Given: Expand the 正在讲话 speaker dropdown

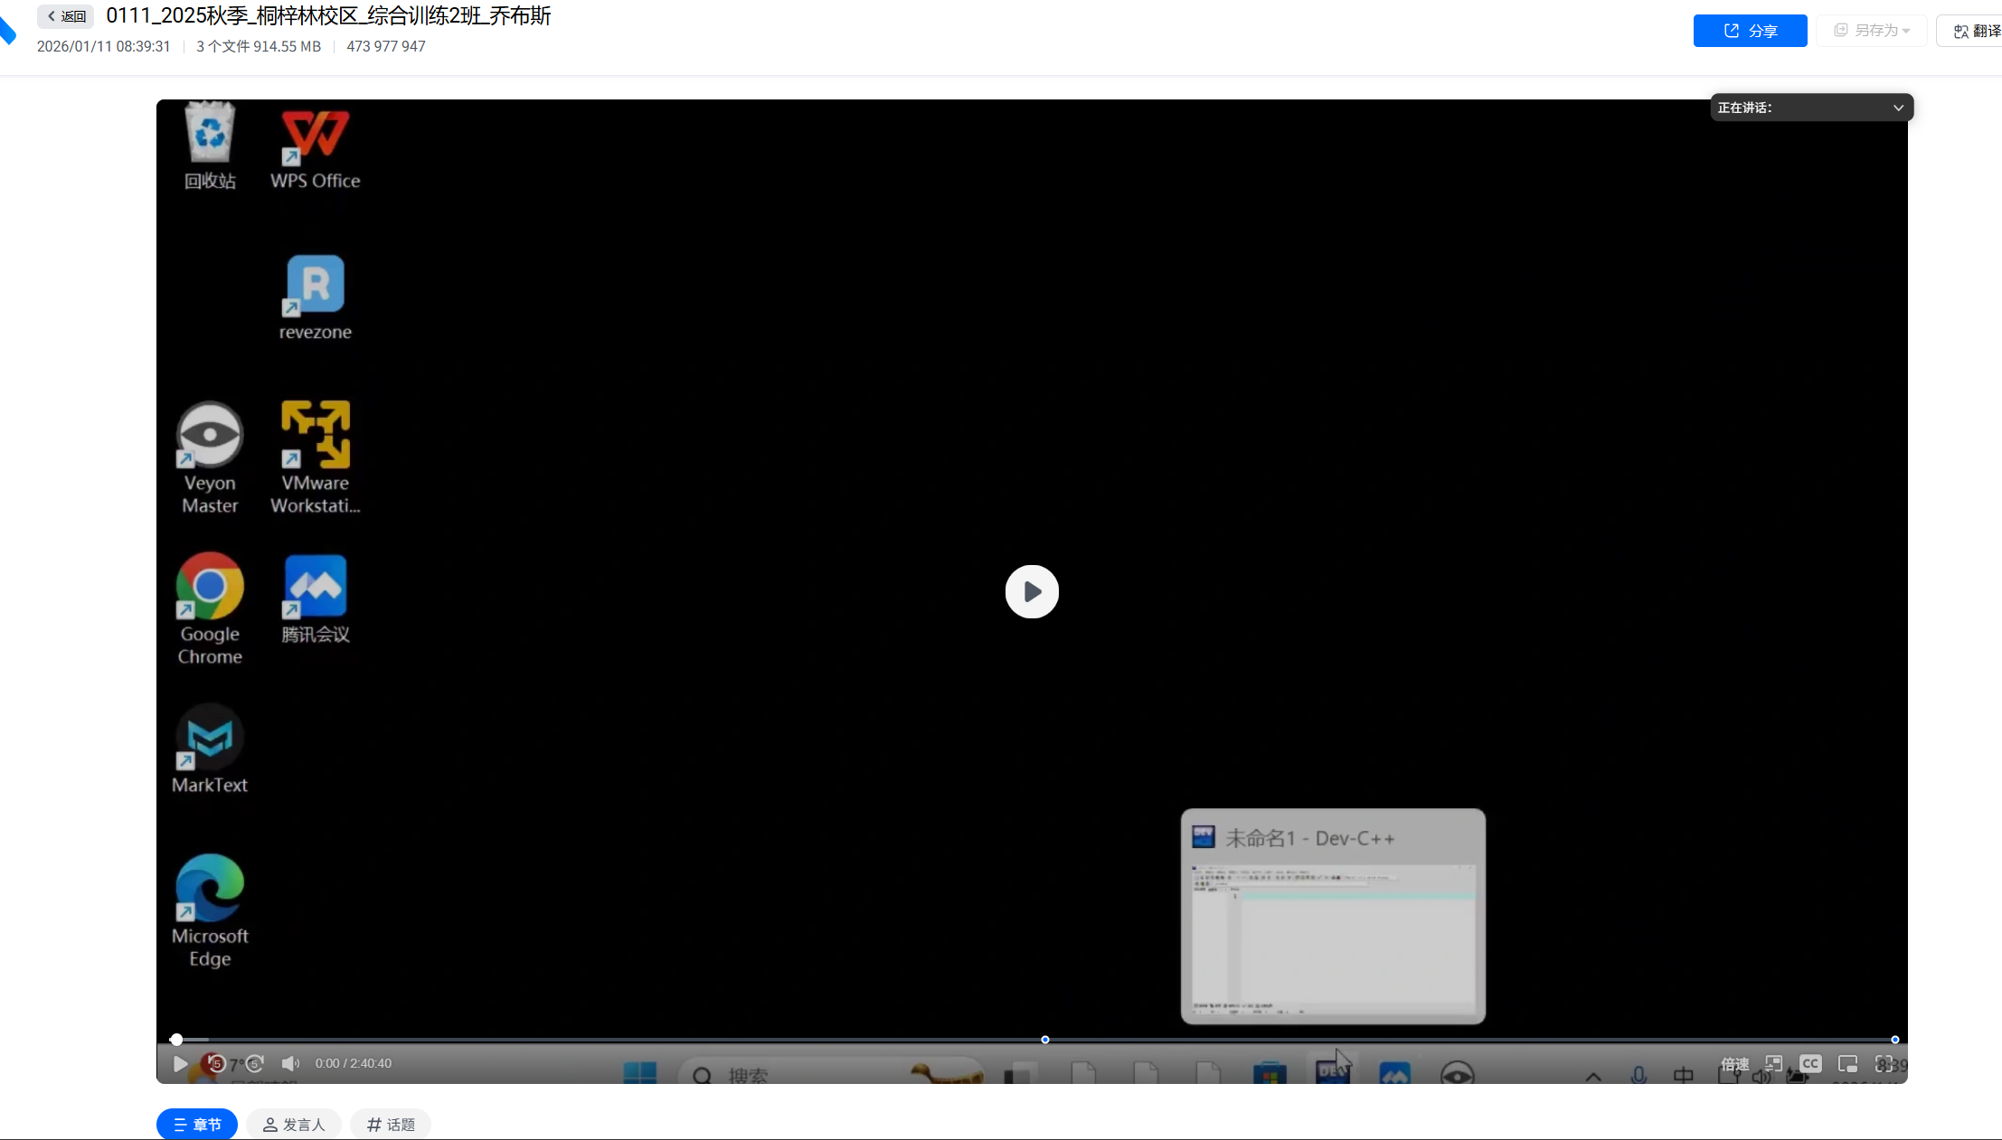Looking at the screenshot, I should (x=1898, y=108).
